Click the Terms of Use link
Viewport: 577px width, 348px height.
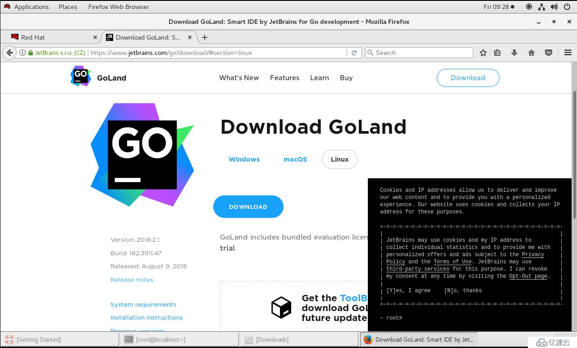pos(453,262)
